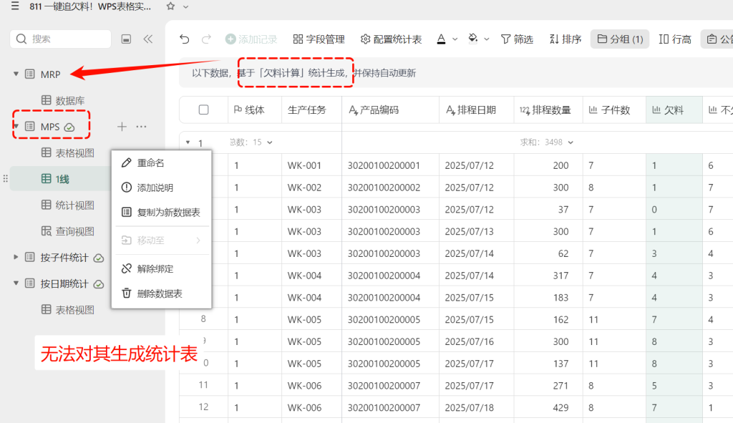
Task: Collapse group 1 with triangle
Action: (x=188, y=142)
